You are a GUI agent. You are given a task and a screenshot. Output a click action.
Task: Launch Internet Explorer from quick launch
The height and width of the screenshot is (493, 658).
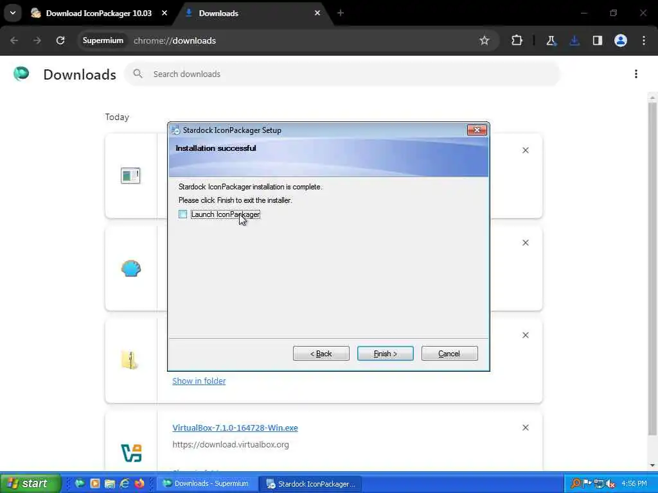pyautogui.click(x=125, y=483)
